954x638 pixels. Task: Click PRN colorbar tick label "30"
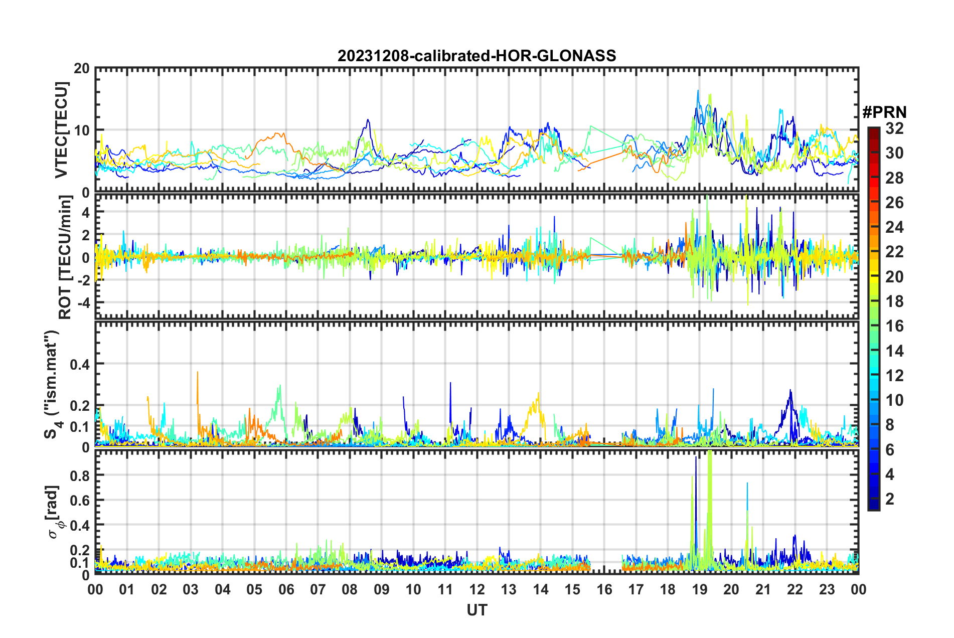[x=894, y=153]
